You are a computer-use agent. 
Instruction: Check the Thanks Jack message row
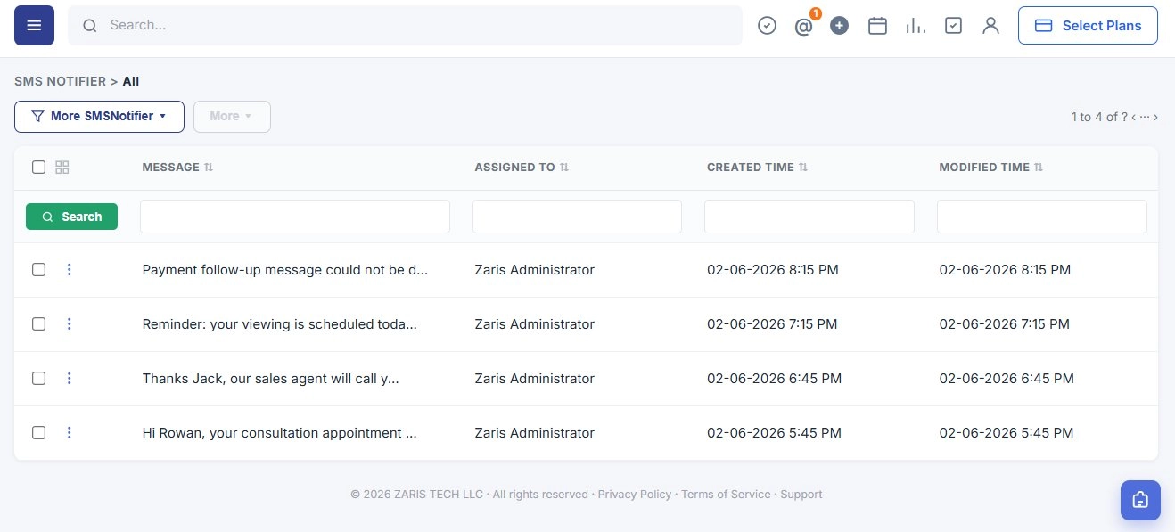tap(38, 378)
